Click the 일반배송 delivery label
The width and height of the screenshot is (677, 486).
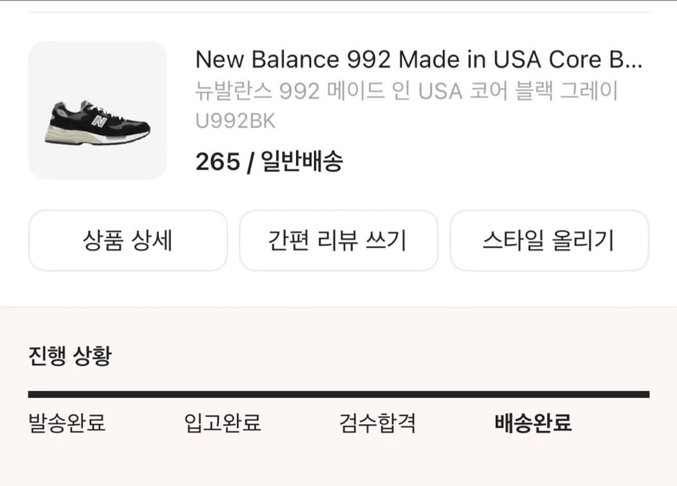(x=301, y=162)
